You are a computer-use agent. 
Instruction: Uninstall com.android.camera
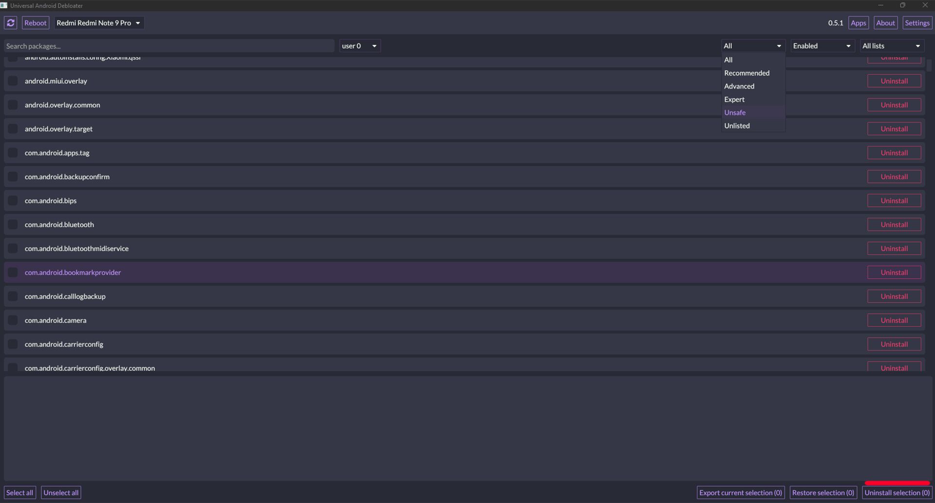[x=894, y=320]
